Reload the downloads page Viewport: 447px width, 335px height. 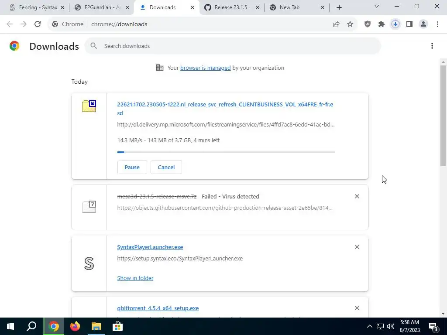[38, 24]
